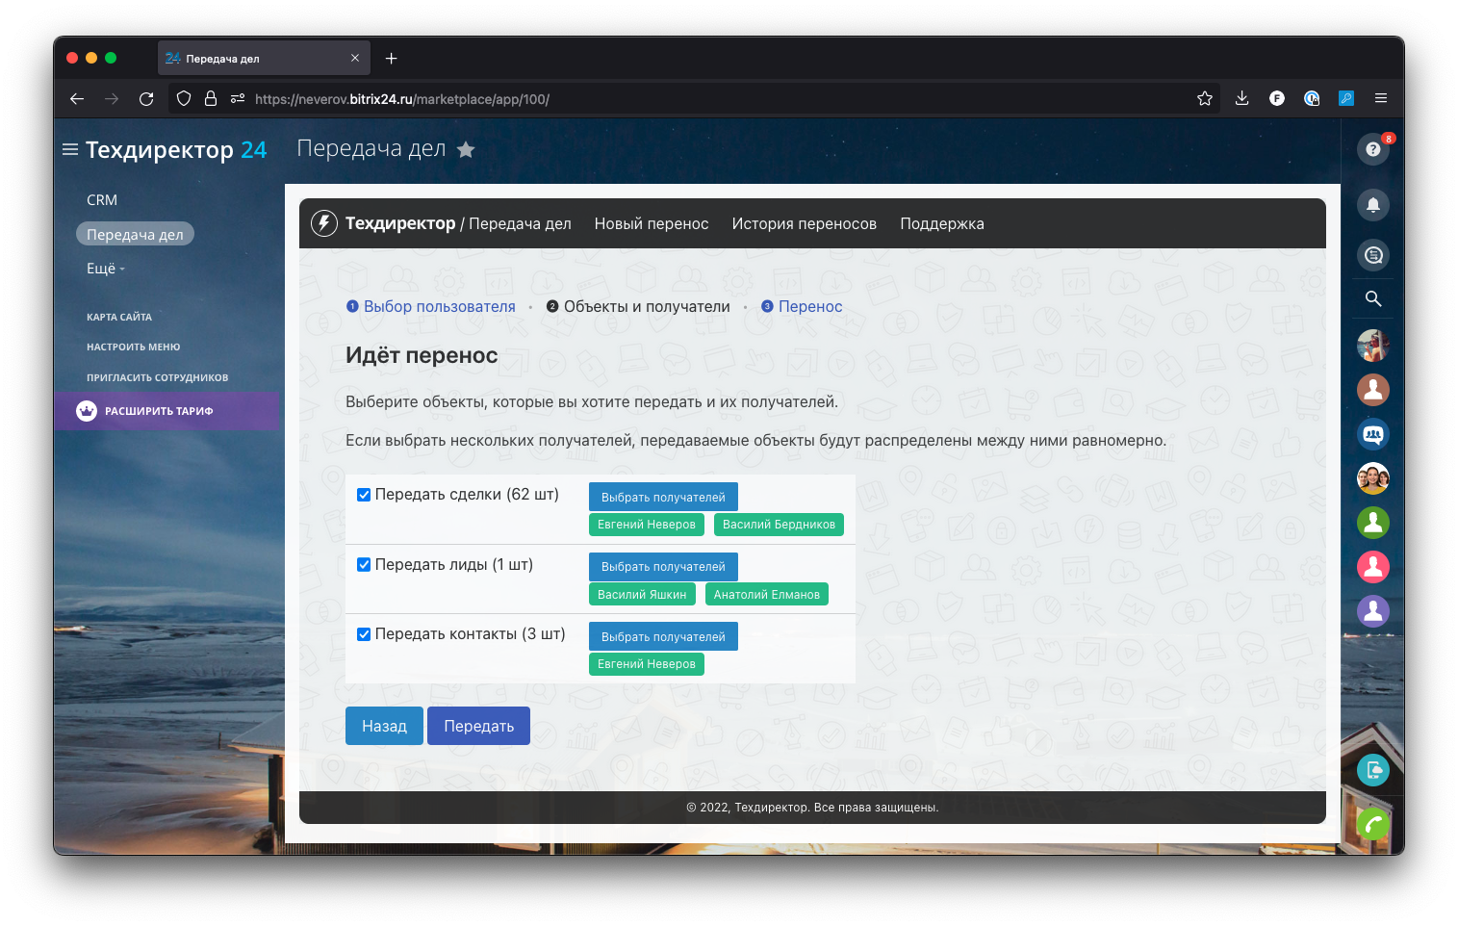
Task: Open the История переносов tab
Action: point(804,223)
